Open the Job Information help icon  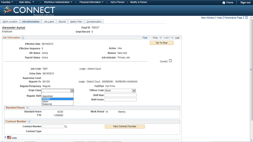(x=23, y=38)
